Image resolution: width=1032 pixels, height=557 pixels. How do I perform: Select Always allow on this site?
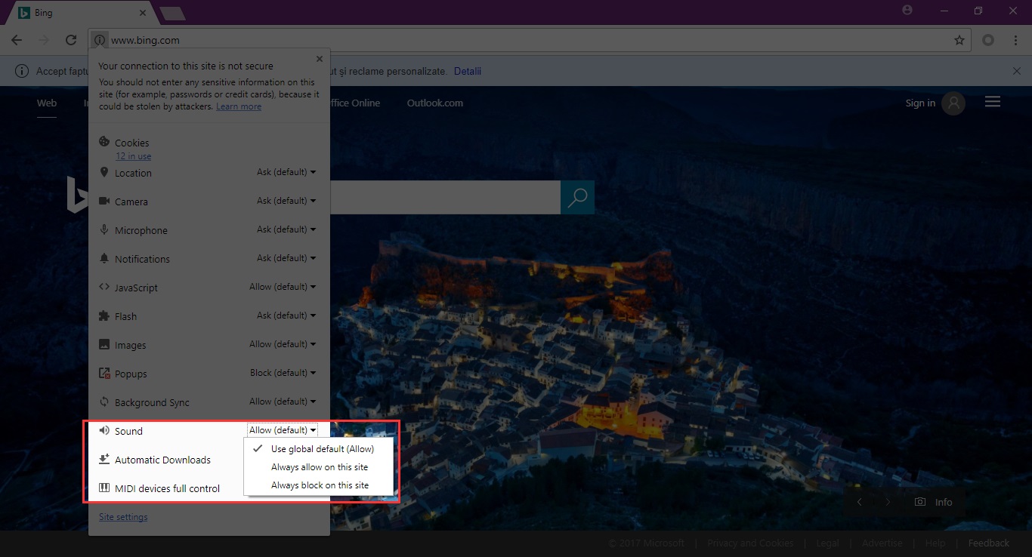319,467
